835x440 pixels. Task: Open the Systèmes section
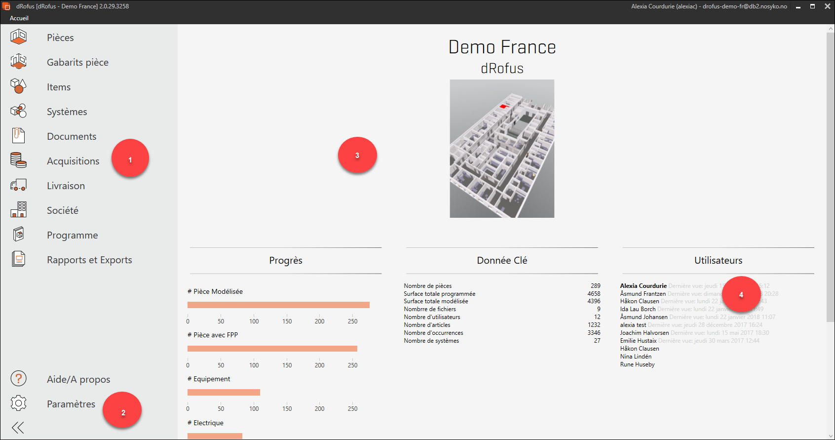pyautogui.click(x=67, y=112)
